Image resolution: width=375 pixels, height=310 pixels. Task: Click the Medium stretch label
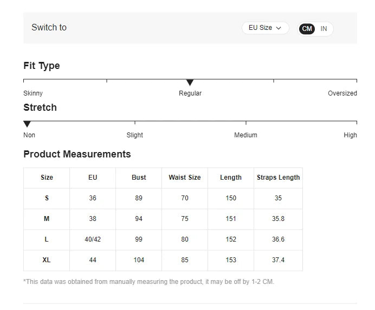[x=245, y=135]
